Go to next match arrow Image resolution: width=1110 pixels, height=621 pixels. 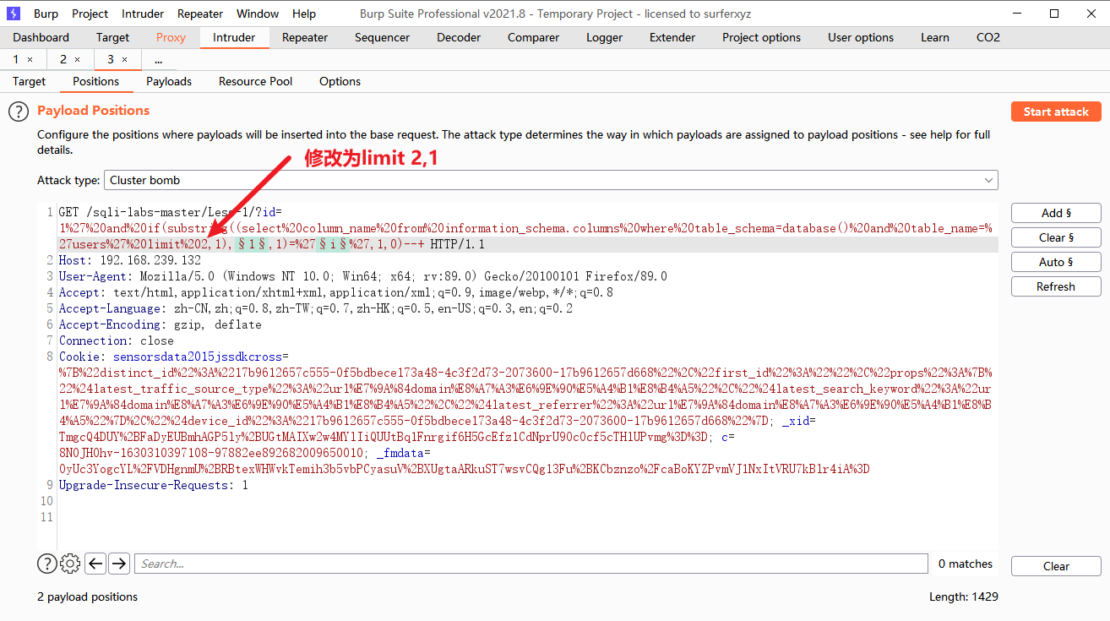click(x=119, y=564)
